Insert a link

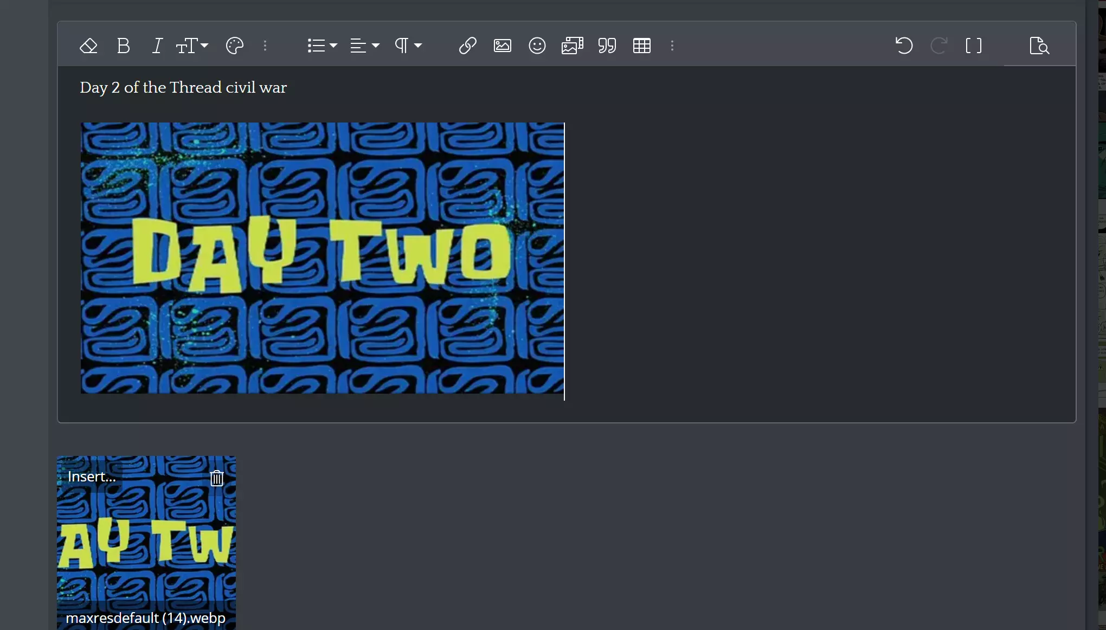[468, 46]
